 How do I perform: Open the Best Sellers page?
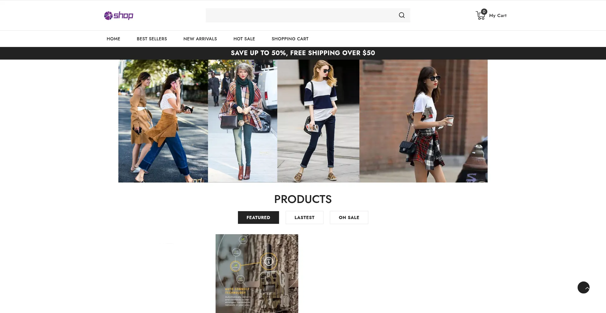(152, 39)
